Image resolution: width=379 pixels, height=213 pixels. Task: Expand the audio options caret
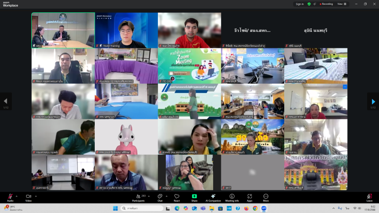point(17,196)
